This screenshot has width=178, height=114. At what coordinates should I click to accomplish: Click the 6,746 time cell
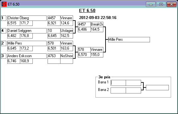click(x=14, y=61)
